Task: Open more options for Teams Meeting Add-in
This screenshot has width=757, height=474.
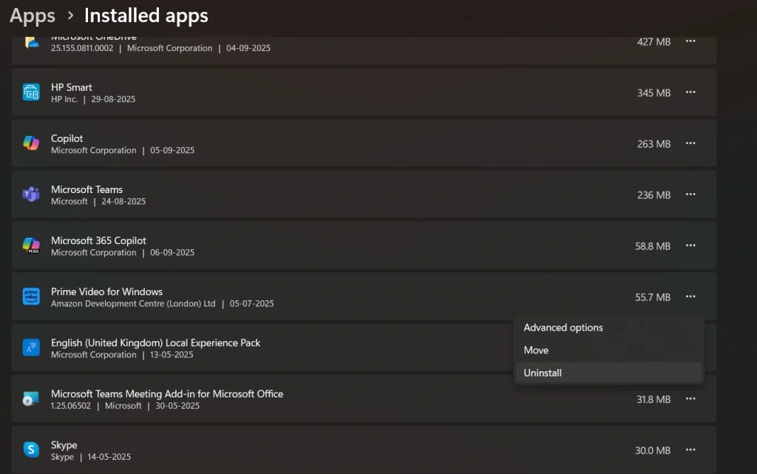Action: (x=690, y=399)
